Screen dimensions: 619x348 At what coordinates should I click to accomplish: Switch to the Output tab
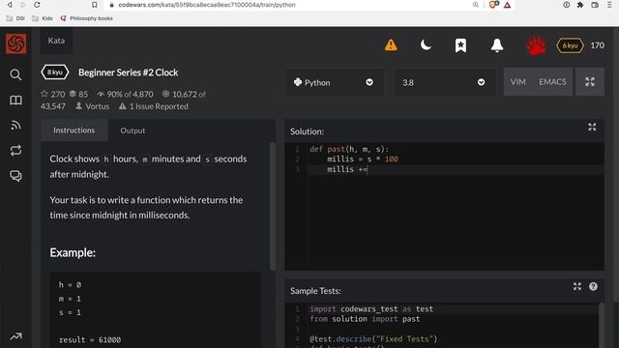coord(133,130)
